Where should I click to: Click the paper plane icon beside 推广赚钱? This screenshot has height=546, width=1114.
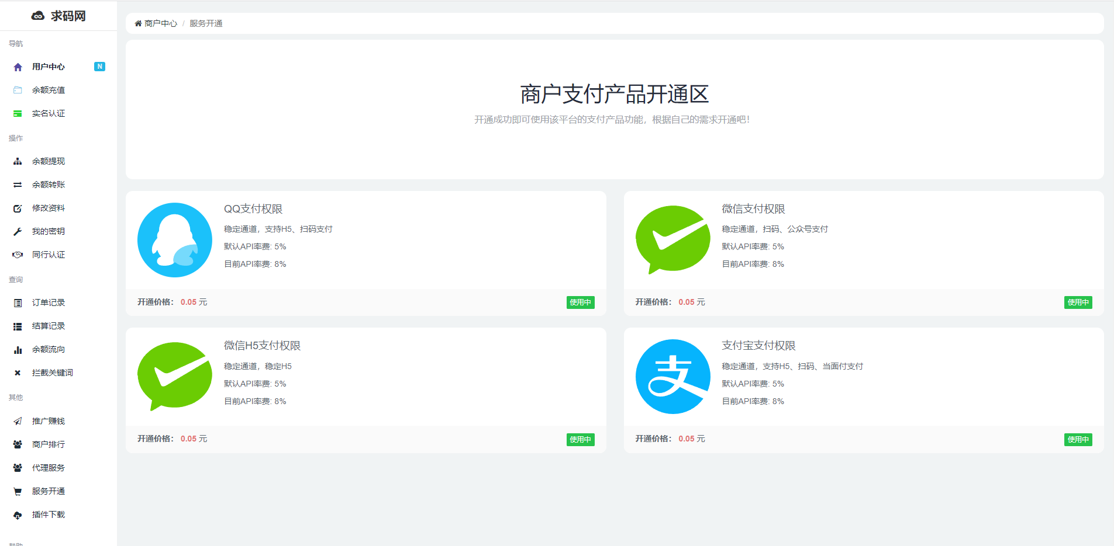pyautogui.click(x=18, y=421)
